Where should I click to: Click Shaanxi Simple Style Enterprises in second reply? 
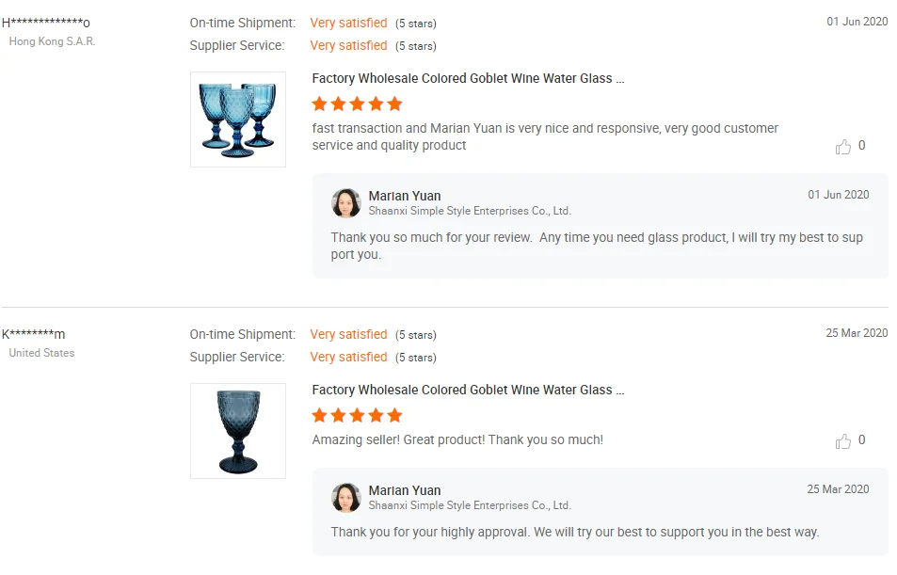[470, 505]
